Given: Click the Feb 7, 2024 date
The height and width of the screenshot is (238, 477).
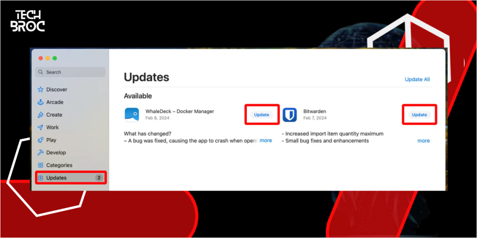Looking at the screenshot, I should point(315,118).
